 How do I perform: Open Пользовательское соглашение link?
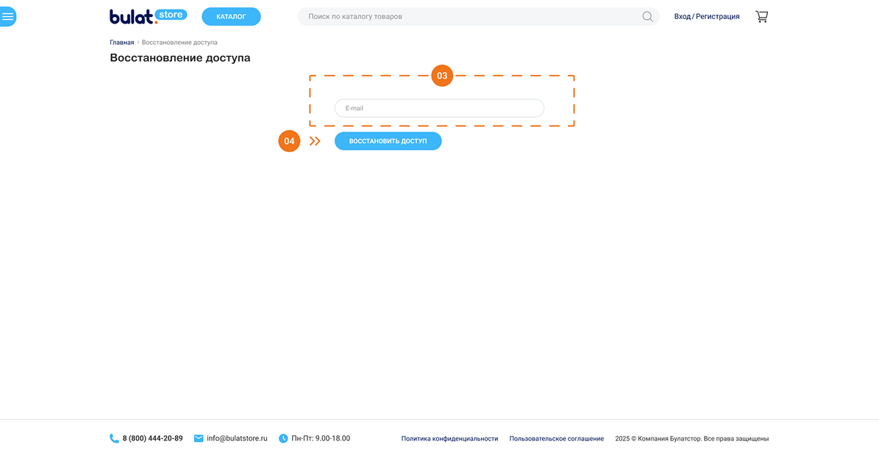point(556,439)
